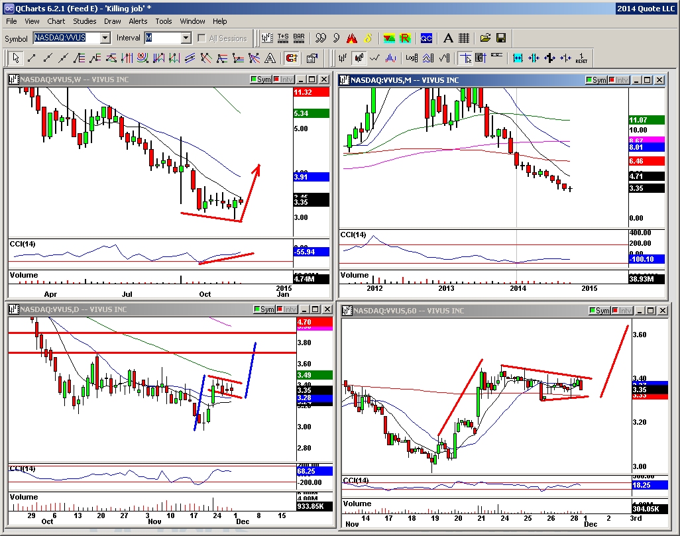Image resolution: width=680 pixels, height=536 pixels.
Task: Enable the All Sessions checkbox
Action: [201, 38]
